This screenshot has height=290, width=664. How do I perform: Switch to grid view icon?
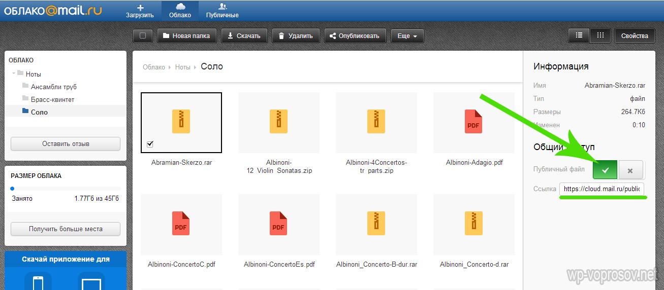[x=600, y=35]
